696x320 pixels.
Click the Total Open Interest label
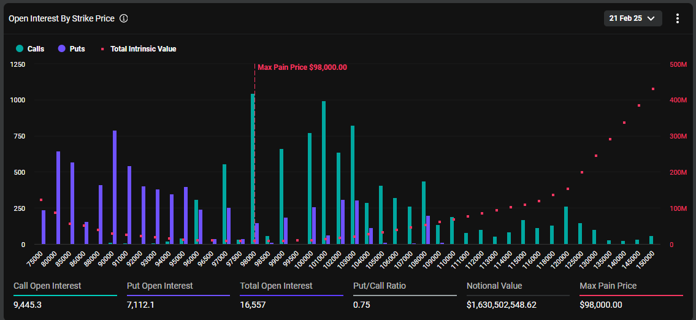tap(276, 286)
